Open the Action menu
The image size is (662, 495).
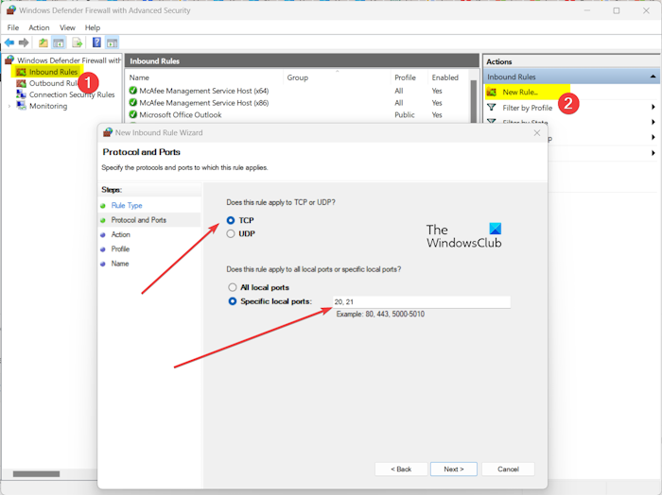click(x=39, y=27)
